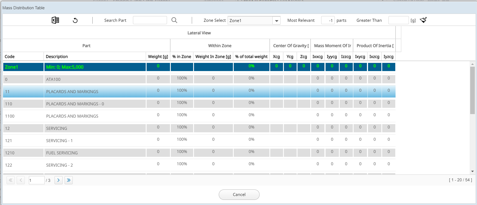Go to previous page arrow
The width and height of the screenshot is (477, 205).
pos(21,180)
